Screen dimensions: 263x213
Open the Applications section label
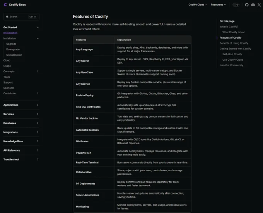[x=11, y=105]
